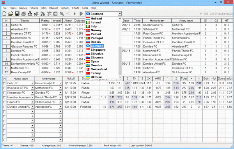Open the Fixtures menu

[34, 8]
